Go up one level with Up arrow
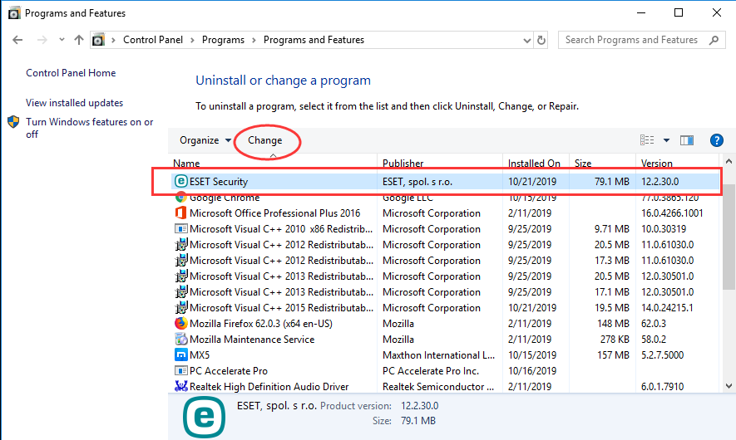 coord(79,40)
